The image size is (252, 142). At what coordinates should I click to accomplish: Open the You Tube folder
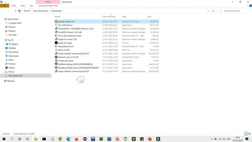tap(12, 35)
